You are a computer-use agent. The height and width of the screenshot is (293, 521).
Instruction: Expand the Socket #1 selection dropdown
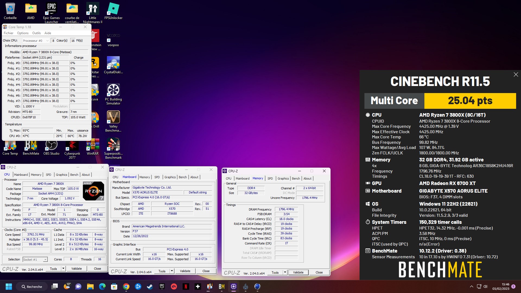click(x=35, y=260)
